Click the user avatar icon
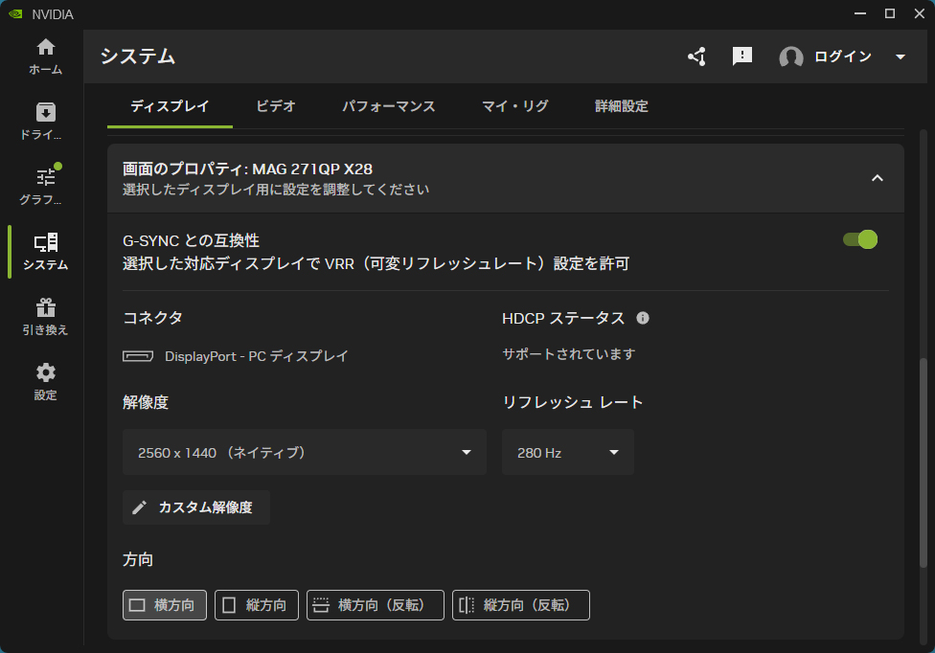935x653 pixels. tap(790, 57)
